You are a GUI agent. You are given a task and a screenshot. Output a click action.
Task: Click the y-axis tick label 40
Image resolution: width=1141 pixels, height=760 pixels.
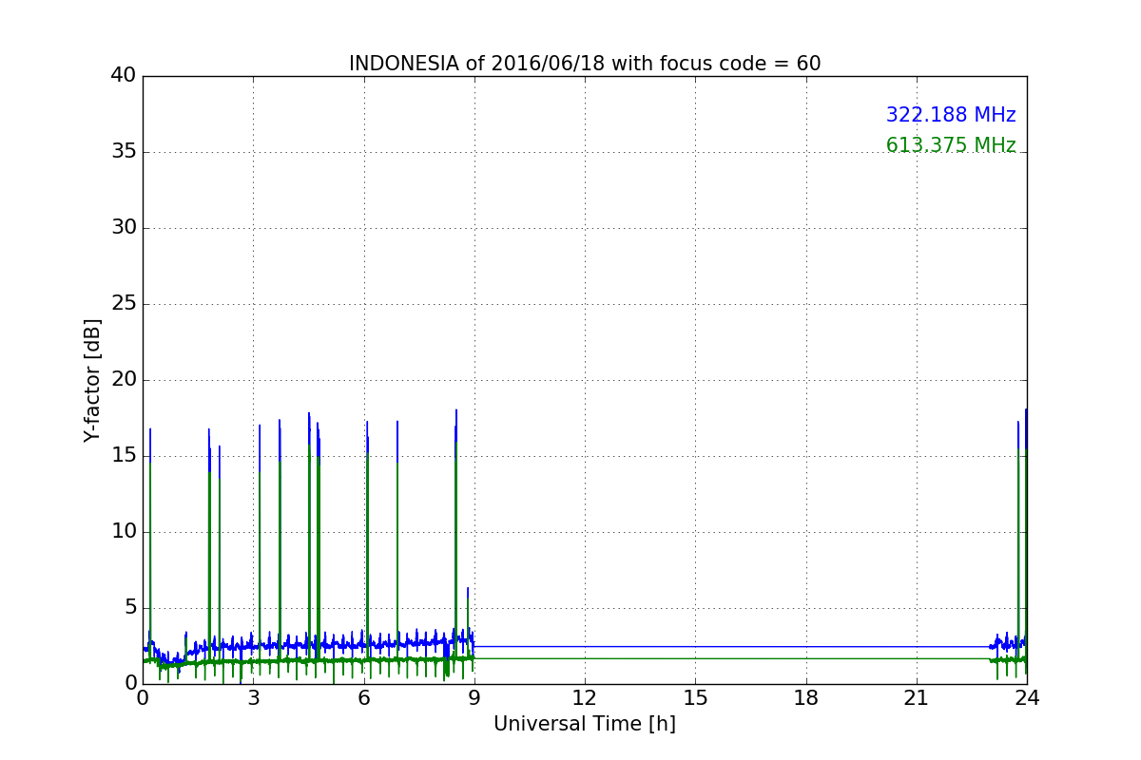[124, 76]
